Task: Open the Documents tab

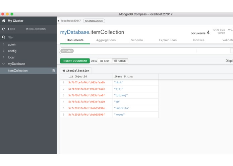Action: coord(75,40)
